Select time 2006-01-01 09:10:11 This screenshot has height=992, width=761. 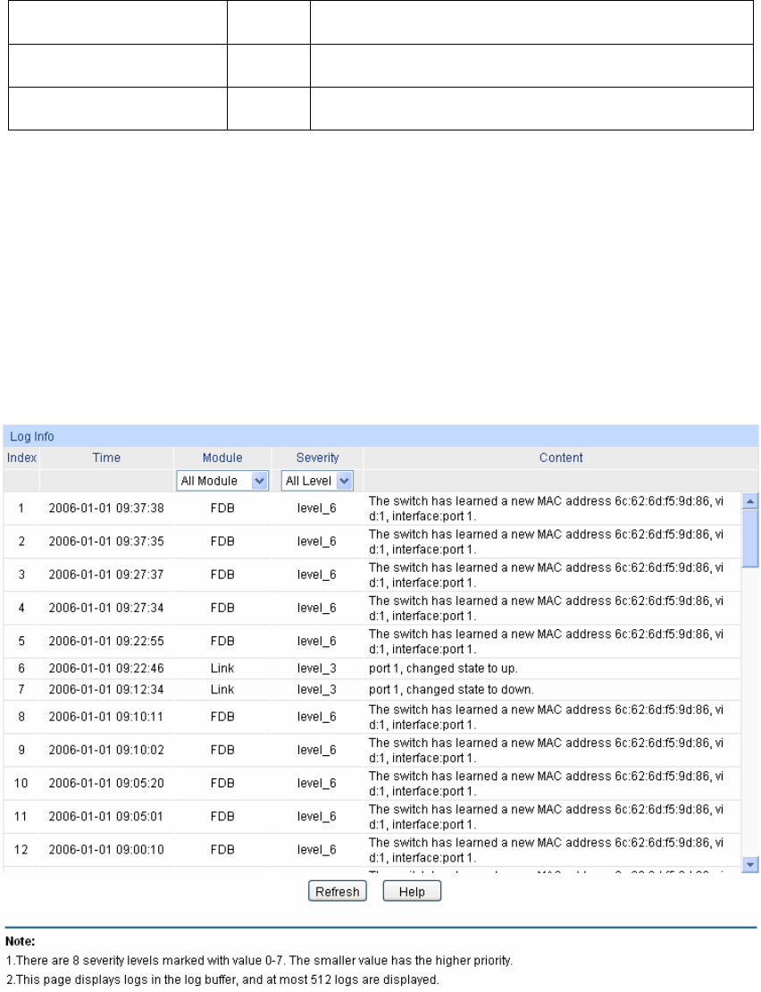tap(106, 717)
